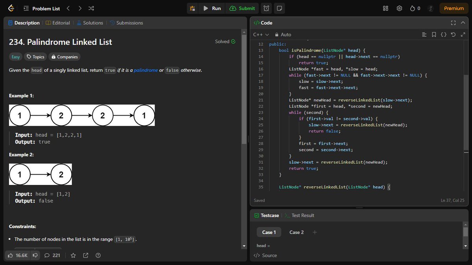Click line number 35 in the gutter
The height and width of the screenshot is (265, 472).
pos(260,187)
